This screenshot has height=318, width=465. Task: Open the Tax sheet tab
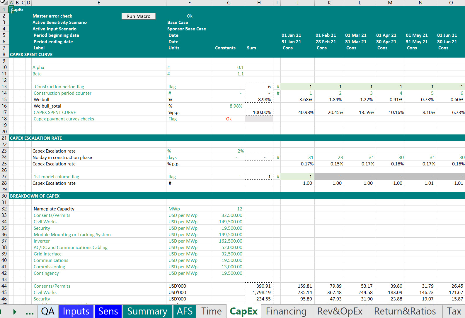tap(454, 311)
